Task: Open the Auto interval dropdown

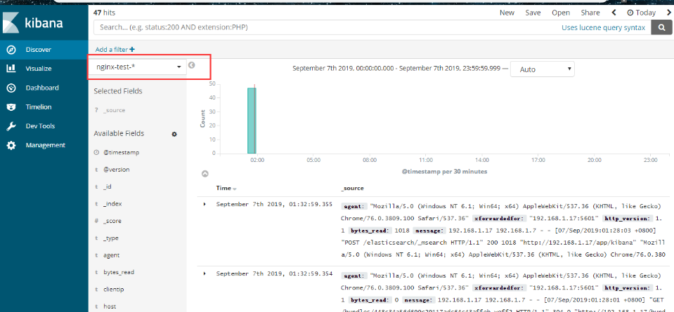Action: coord(542,69)
